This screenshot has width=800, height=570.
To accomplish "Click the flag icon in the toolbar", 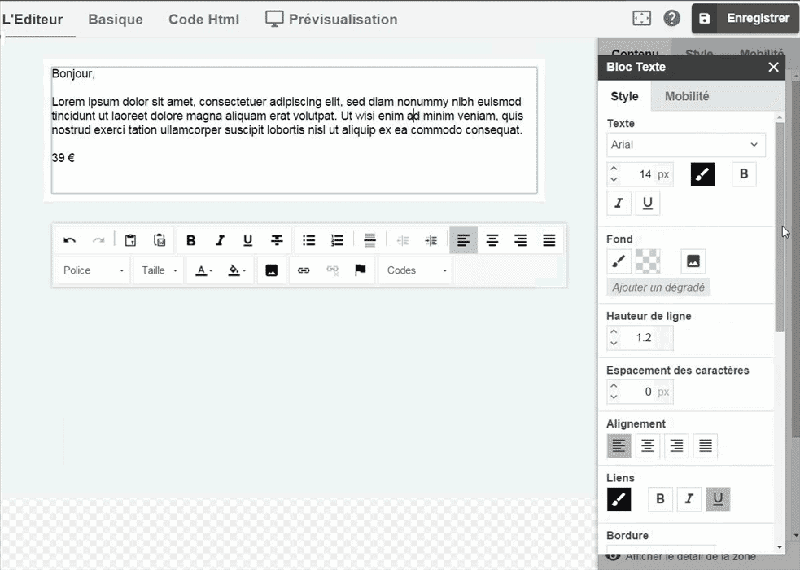I will coord(359,270).
